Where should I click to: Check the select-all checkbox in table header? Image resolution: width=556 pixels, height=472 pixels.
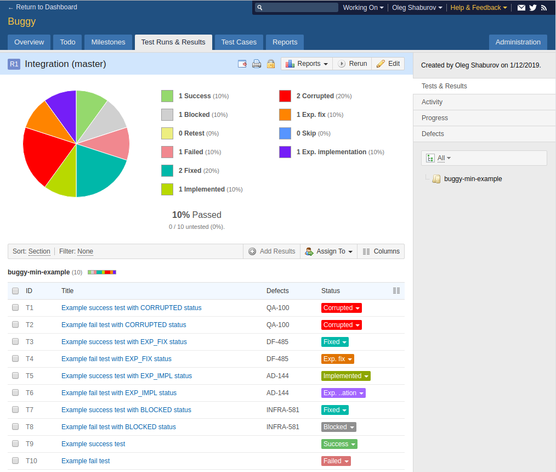pyautogui.click(x=15, y=291)
